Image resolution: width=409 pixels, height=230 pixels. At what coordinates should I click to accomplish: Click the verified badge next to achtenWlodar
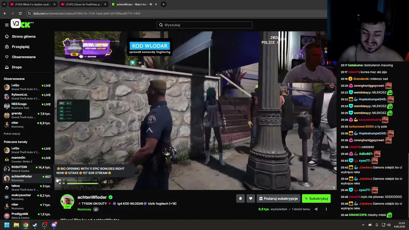[111, 197]
